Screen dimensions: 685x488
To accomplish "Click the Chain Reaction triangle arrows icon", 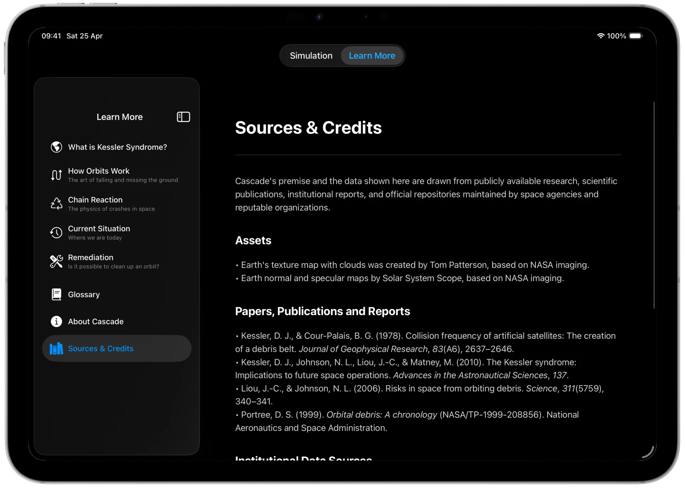I will [57, 204].
